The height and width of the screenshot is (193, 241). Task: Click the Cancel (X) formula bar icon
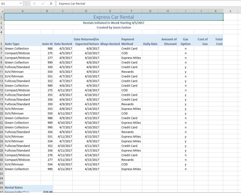[x=34, y=3]
